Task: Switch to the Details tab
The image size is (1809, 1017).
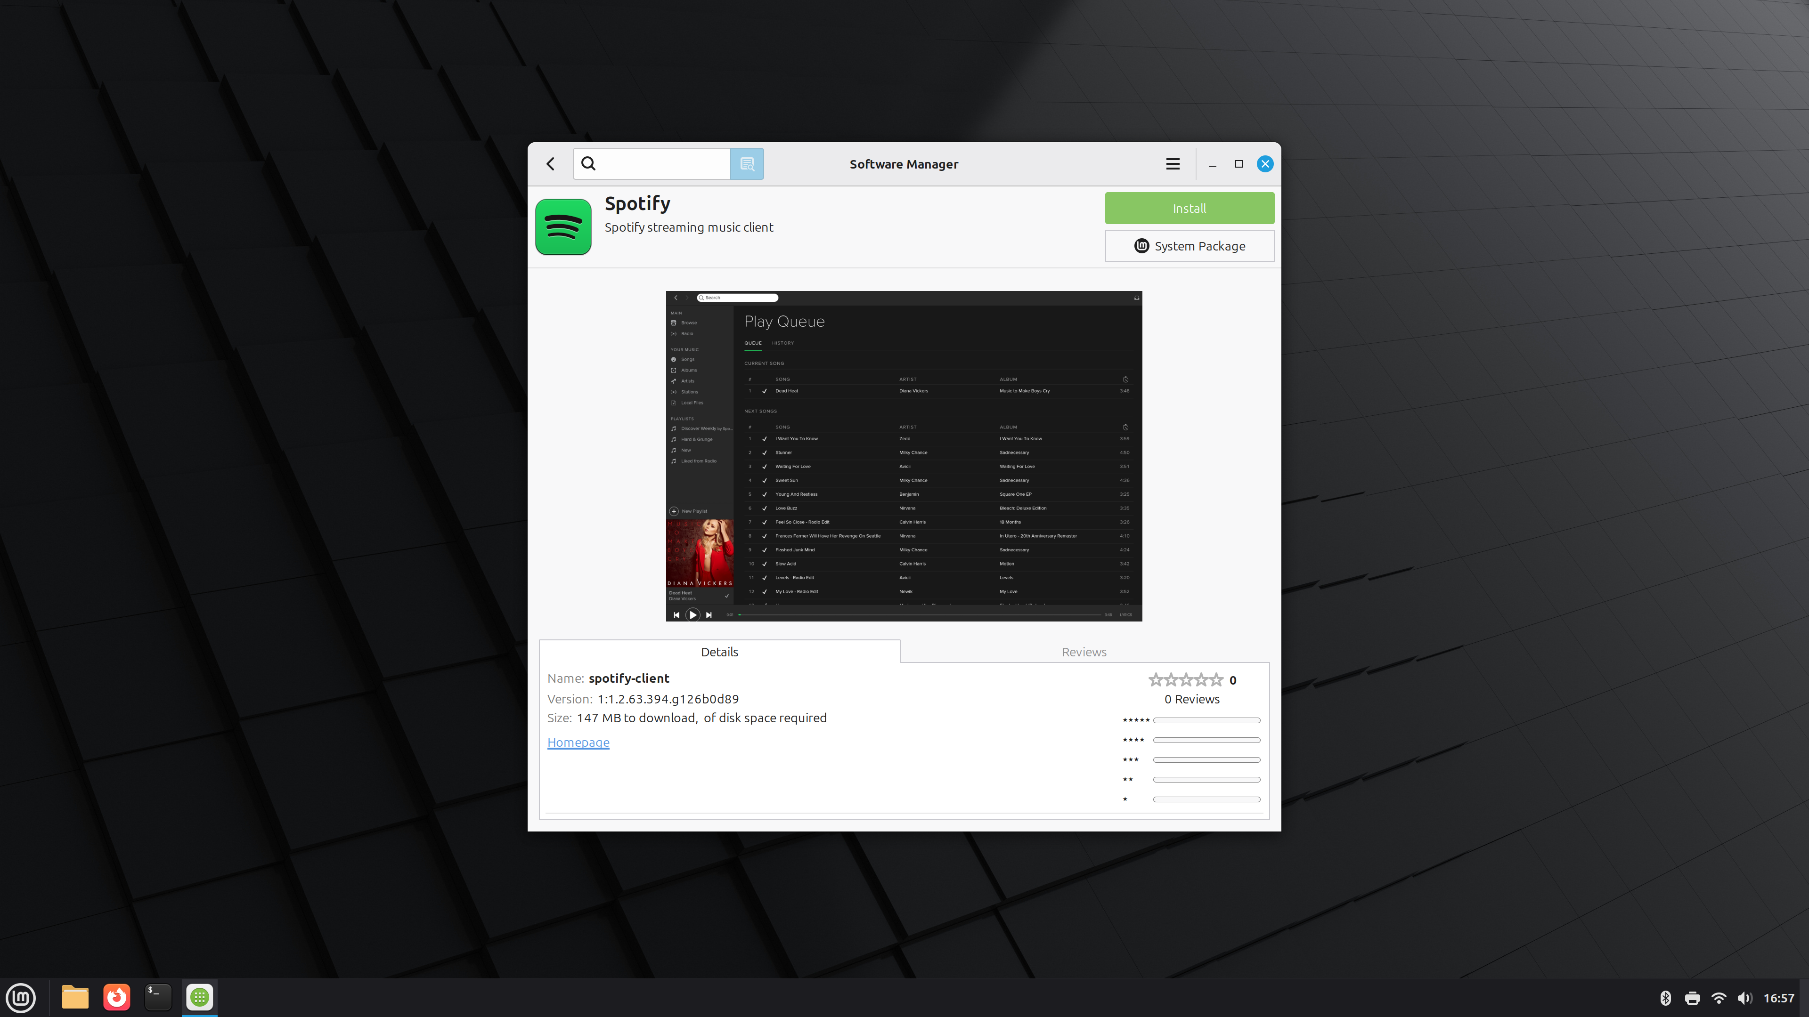Action: (x=719, y=651)
